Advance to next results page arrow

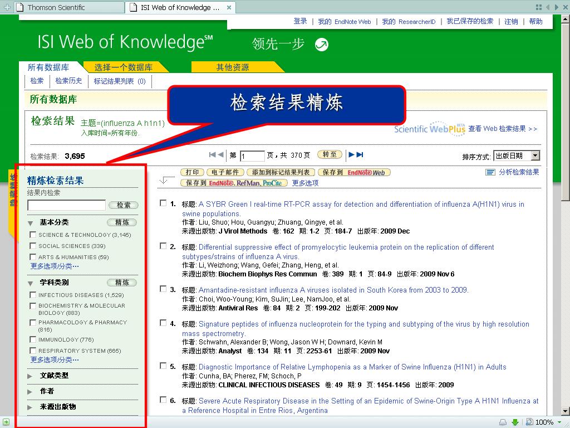[352, 155]
